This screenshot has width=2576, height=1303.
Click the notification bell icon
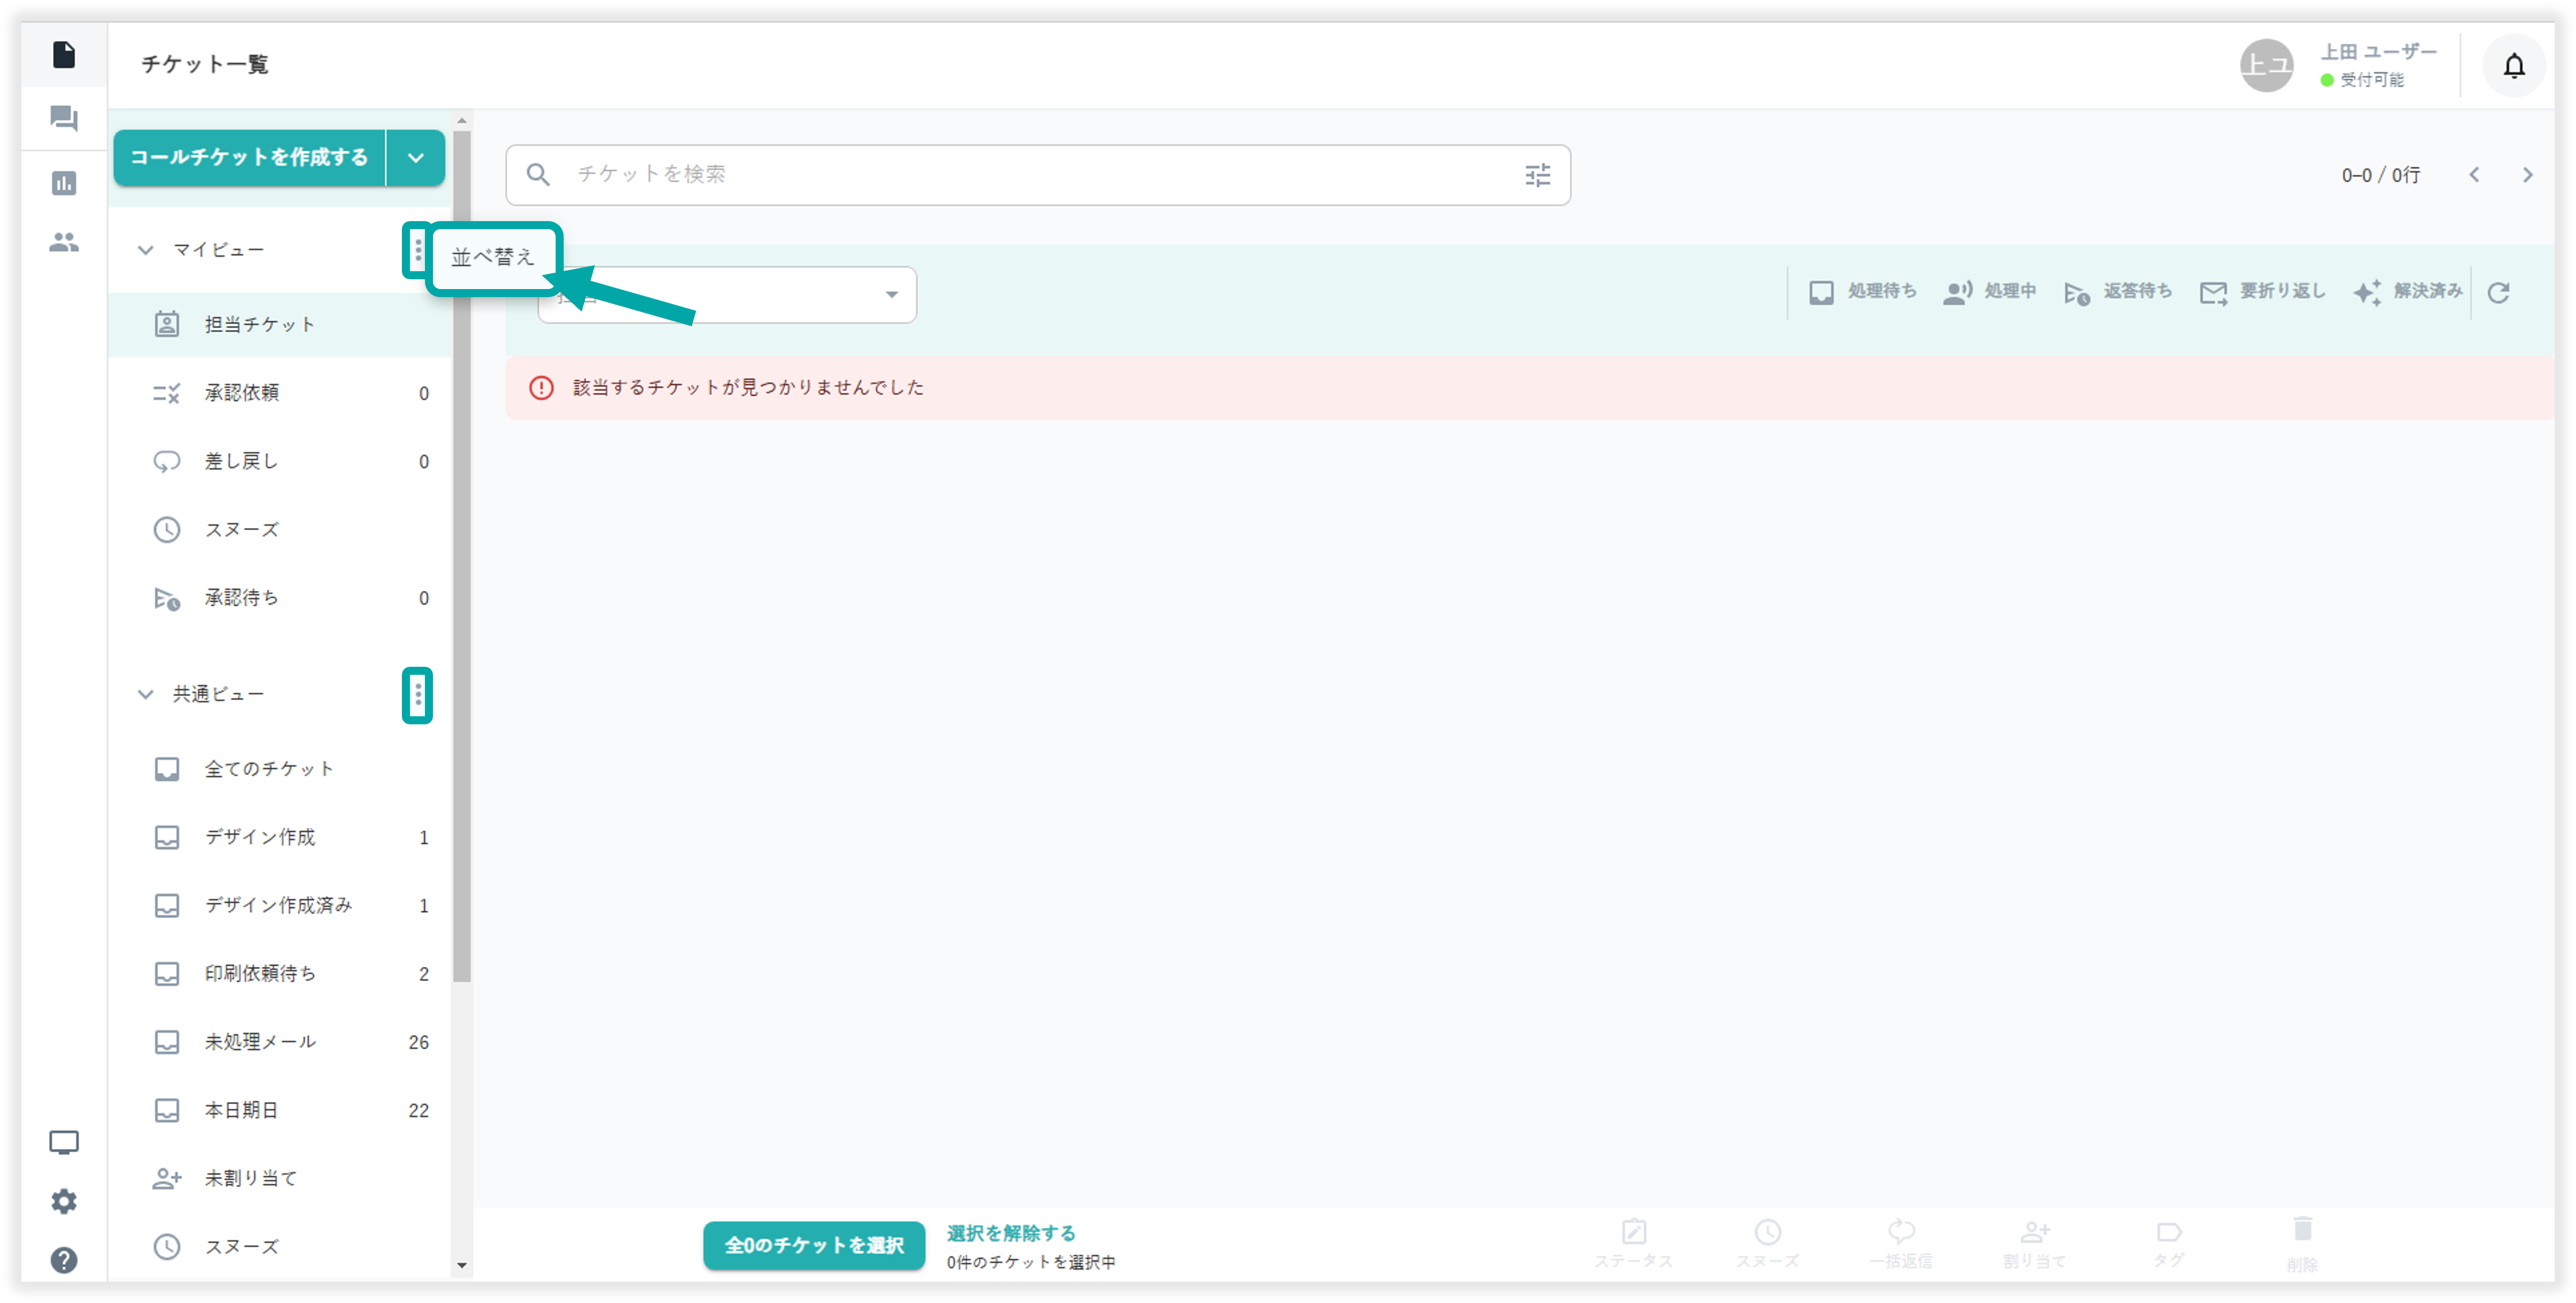2513,66
